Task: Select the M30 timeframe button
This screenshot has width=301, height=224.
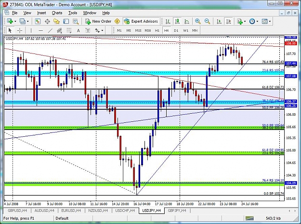Action: 148,30
